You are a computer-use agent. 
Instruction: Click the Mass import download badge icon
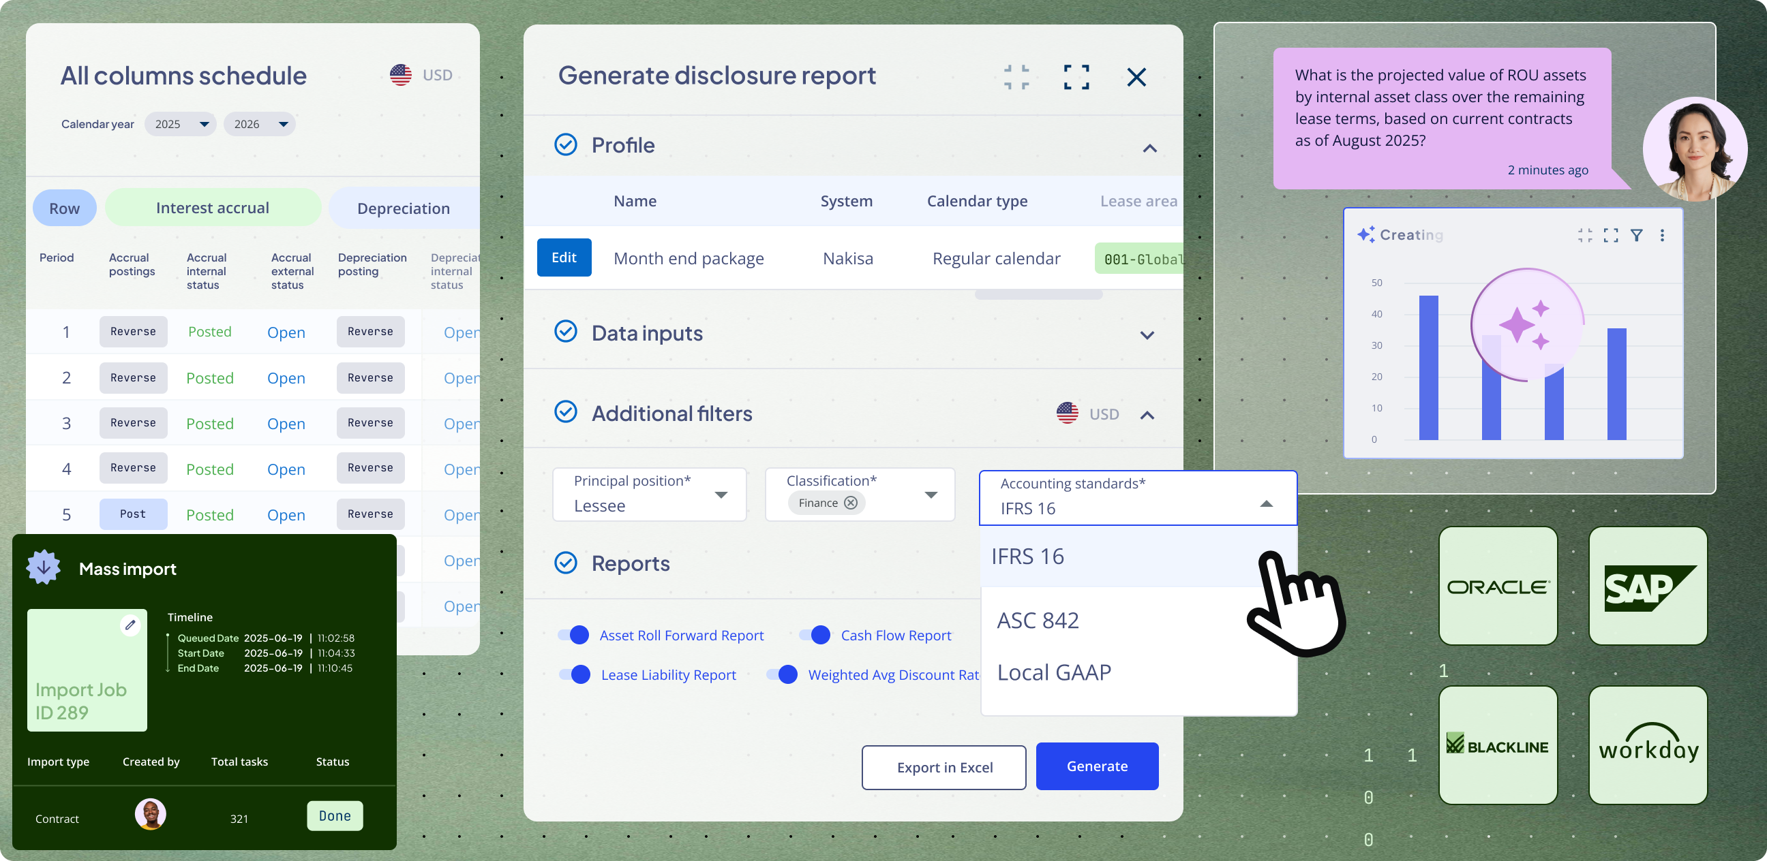(43, 567)
